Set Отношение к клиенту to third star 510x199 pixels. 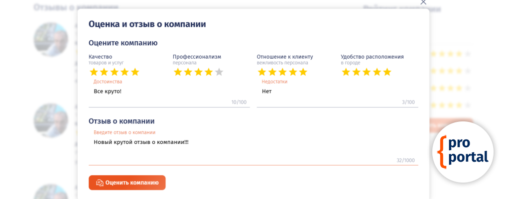(x=282, y=72)
